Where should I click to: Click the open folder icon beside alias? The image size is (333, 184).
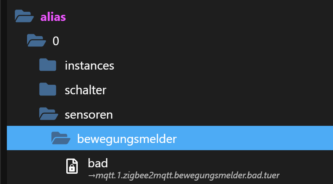coord(24,16)
